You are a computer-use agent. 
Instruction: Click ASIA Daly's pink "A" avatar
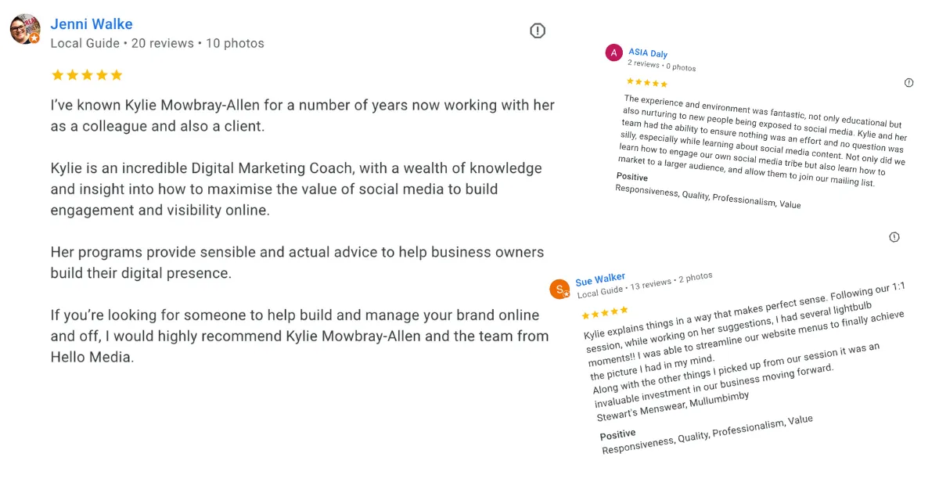tap(614, 52)
